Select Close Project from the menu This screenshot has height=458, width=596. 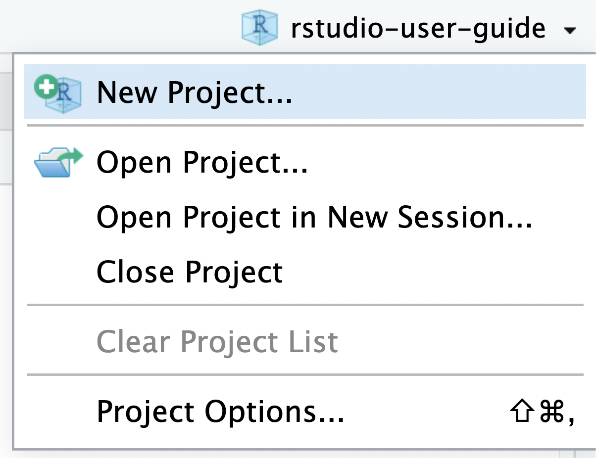[x=190, y=272]
